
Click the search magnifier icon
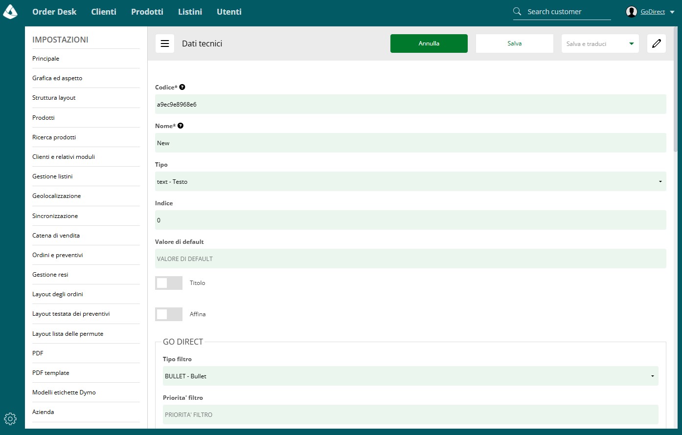click(x=517, y=11)
